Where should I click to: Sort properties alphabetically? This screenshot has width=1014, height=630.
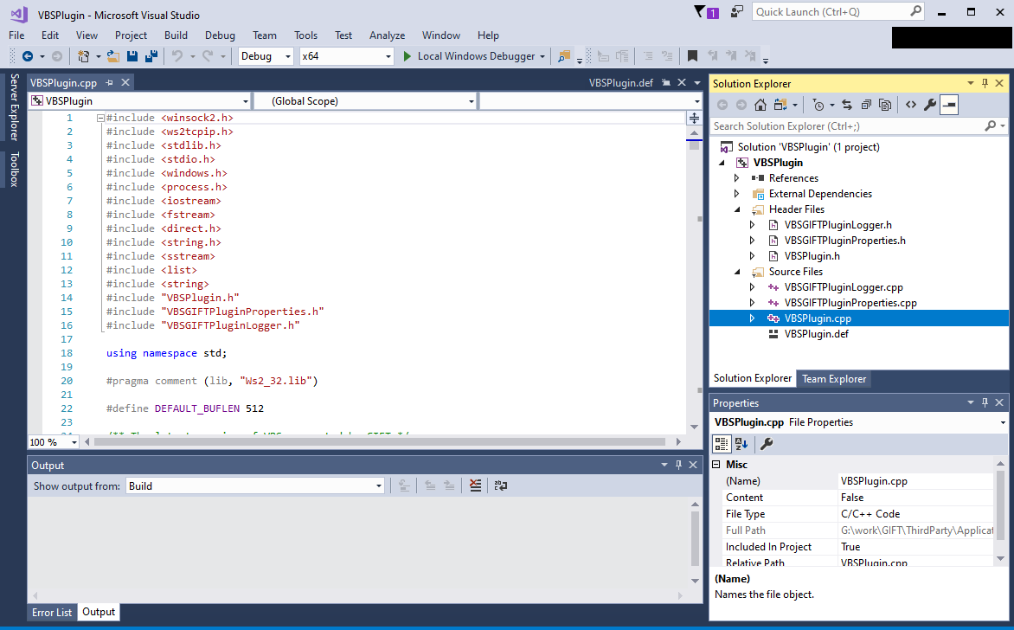point(741,444)
